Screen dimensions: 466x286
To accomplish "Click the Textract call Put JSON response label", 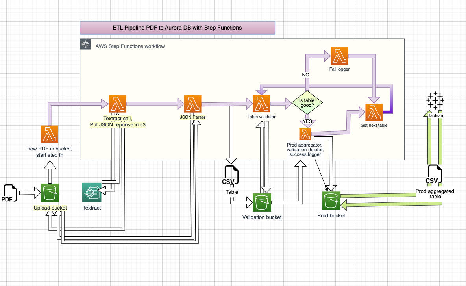I will point(118,121).
